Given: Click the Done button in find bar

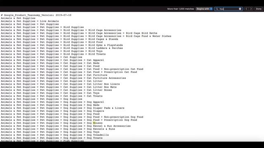Looking at the screenshot, I should pyautogui.click(x=259, y=9).
